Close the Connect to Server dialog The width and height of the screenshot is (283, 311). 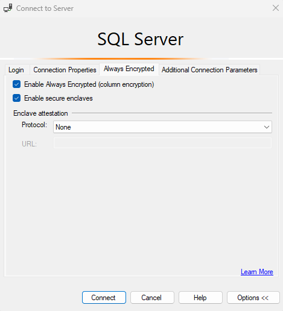[276, 8]
